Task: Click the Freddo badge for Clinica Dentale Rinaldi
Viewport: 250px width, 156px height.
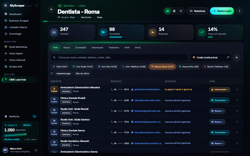Action: 54,100
